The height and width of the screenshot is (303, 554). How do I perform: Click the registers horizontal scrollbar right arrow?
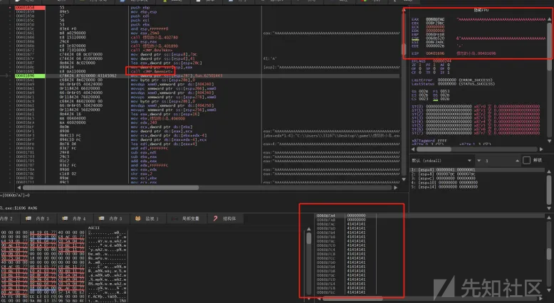click(x=541, y=149)
